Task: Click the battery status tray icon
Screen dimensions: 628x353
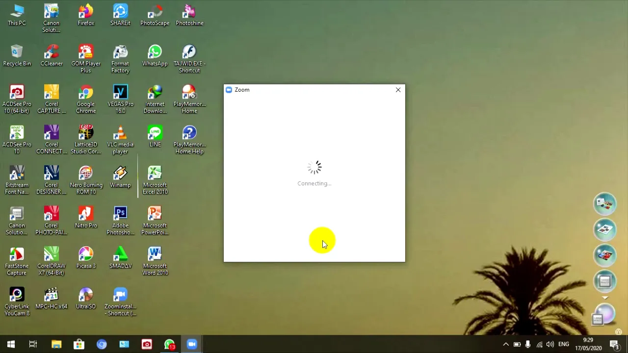Action: click(517, 344)
